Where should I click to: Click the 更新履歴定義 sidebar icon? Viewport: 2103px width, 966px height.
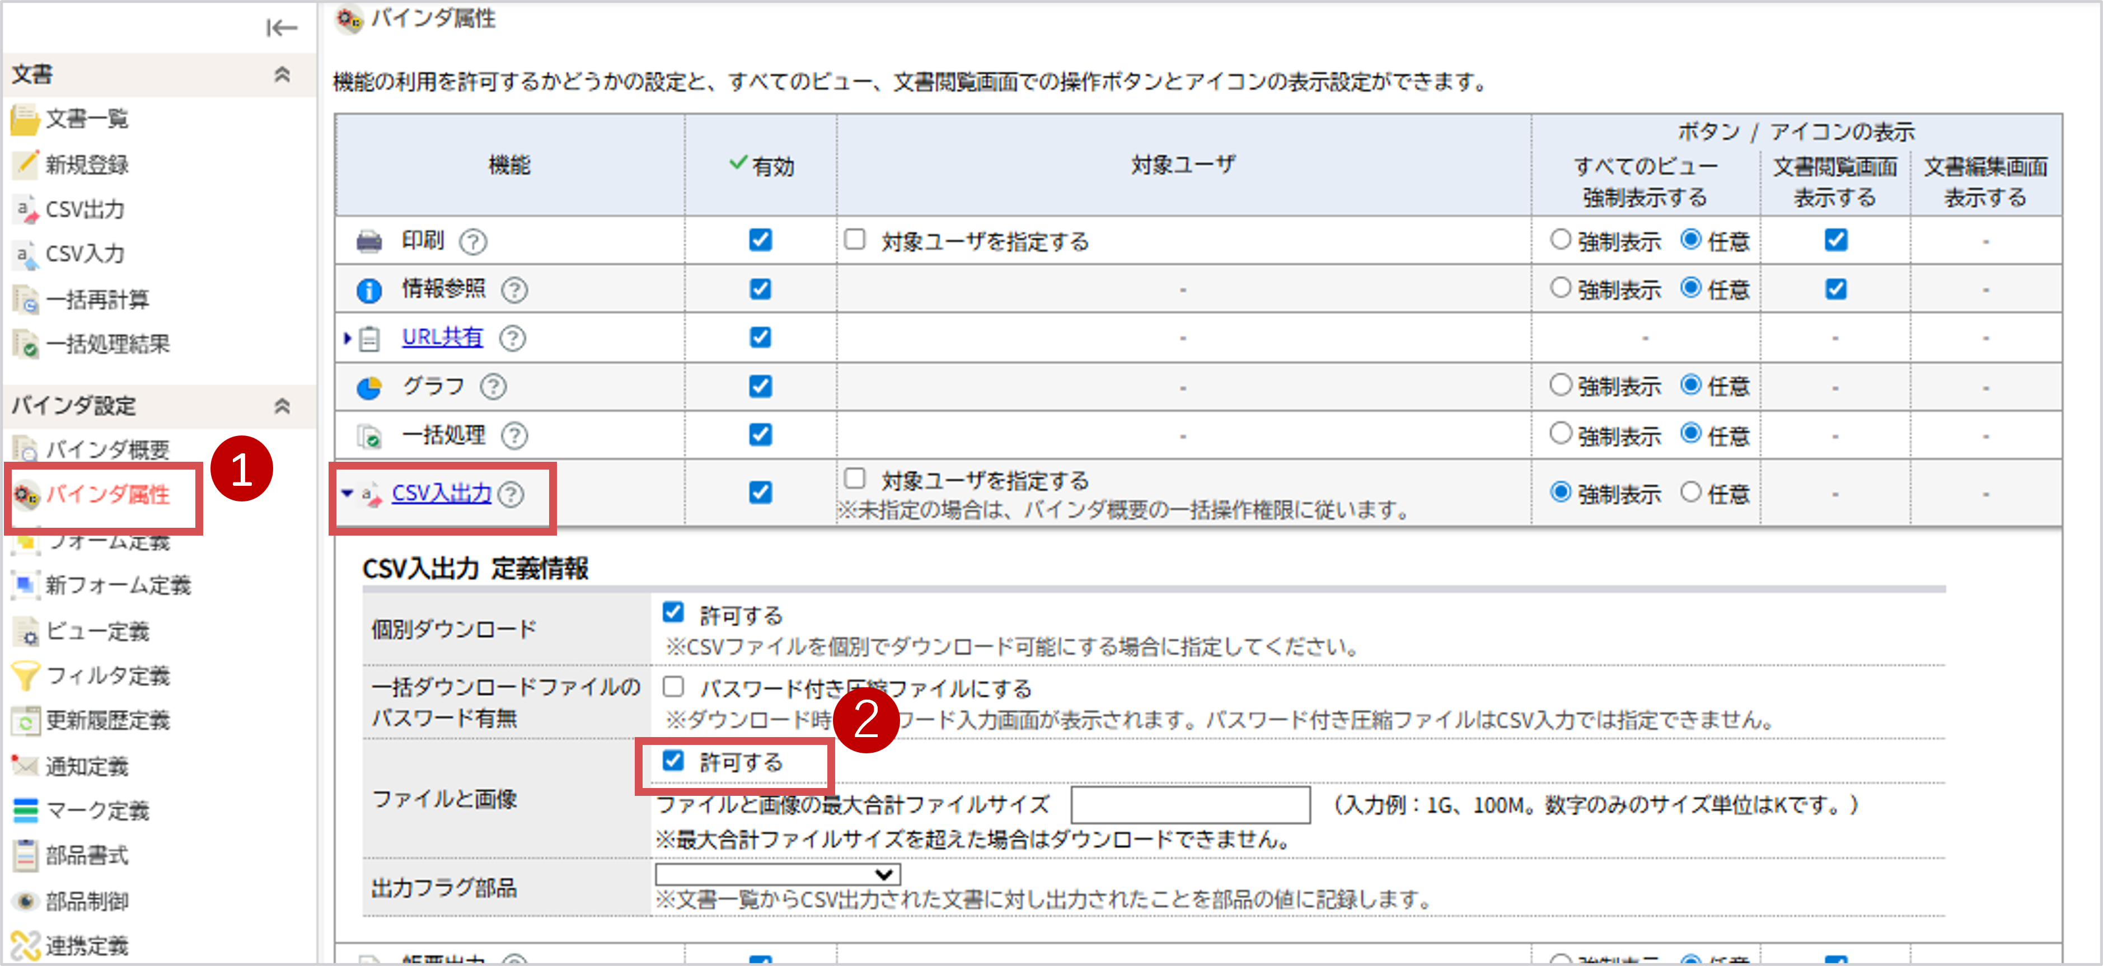26,721
